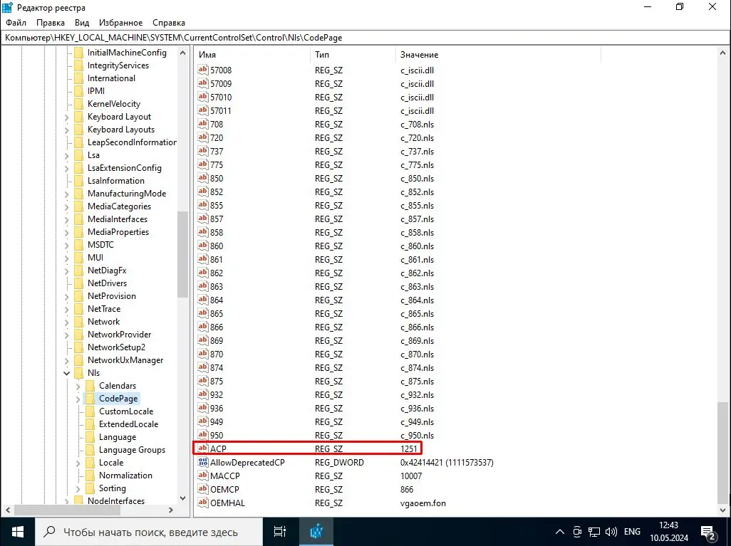Click the notifications icon in the system tray

708,531
